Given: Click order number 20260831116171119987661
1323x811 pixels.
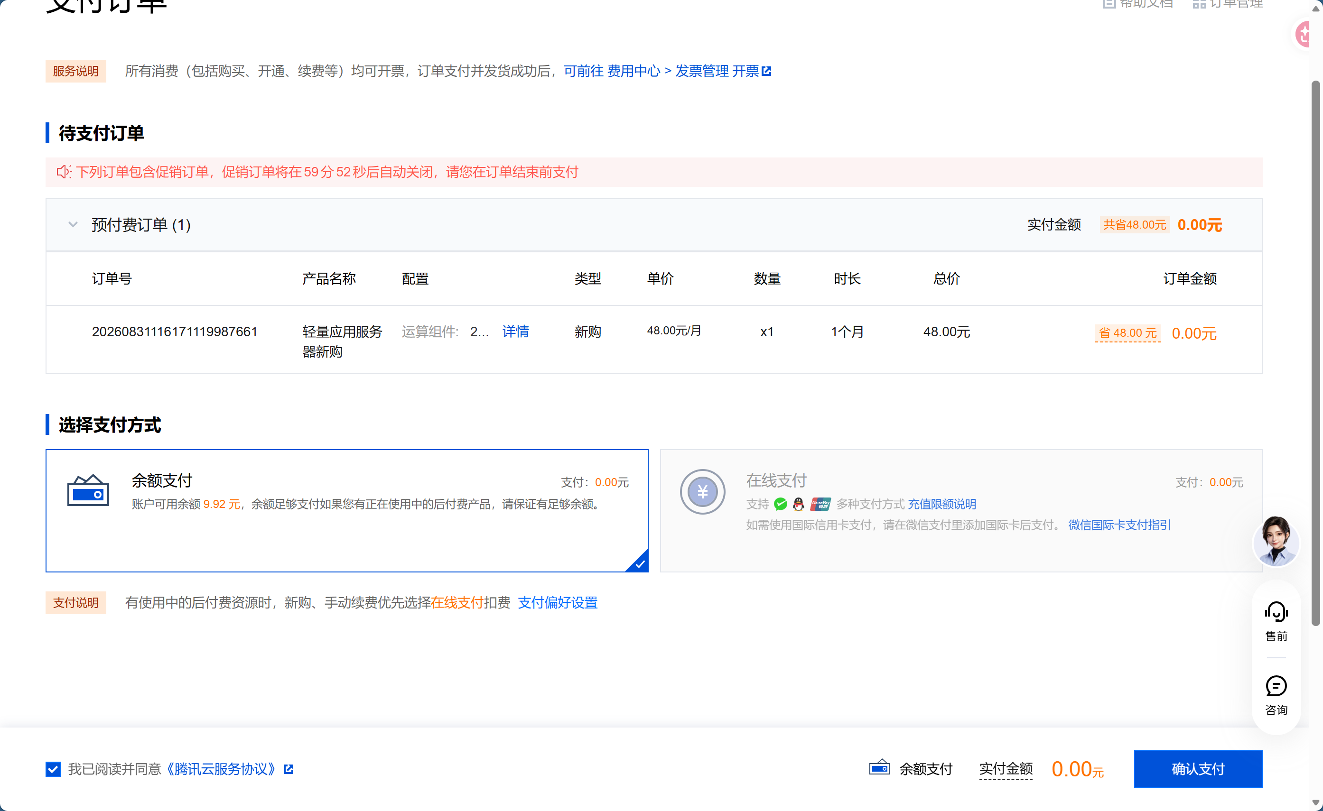Looking at the screenshot, I should 175,331.
